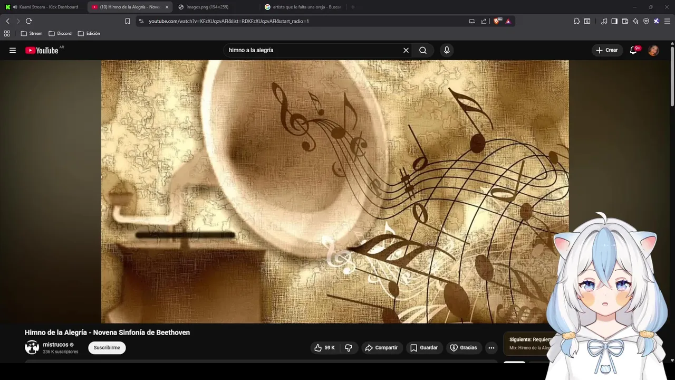Switch to artista que le falta una oreja tab
Viewport: 675px width, 380px height.
pyautogui.click(x=302, y=7)
